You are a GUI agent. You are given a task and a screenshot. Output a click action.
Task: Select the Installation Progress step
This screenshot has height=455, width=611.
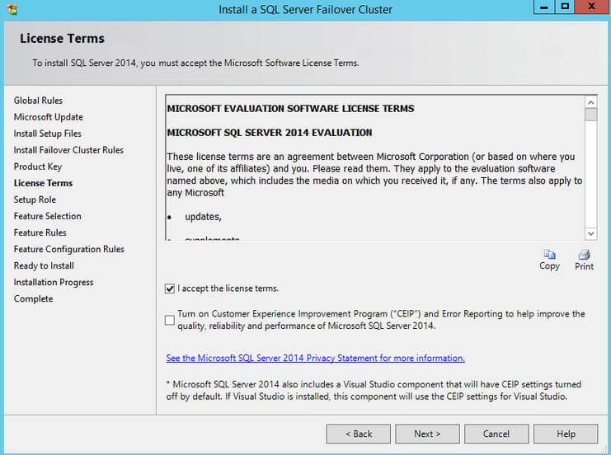tap(54, 283)
